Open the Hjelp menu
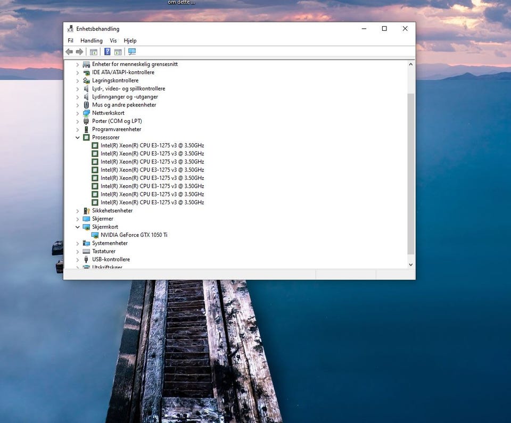 coord(130,40)
